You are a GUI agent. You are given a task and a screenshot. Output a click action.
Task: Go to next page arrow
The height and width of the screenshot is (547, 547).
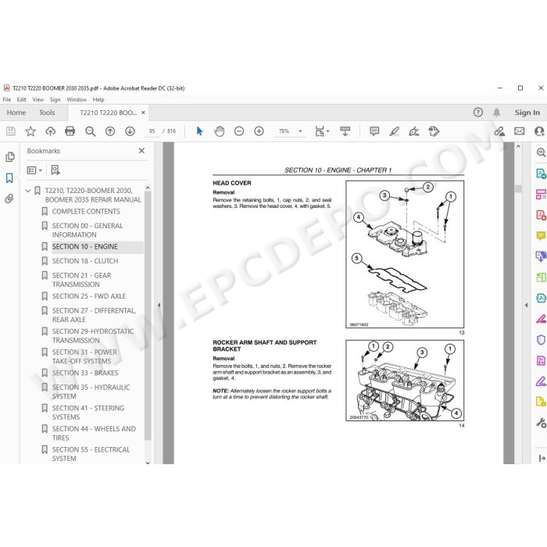pyautogui.click(x=130, y=131)
